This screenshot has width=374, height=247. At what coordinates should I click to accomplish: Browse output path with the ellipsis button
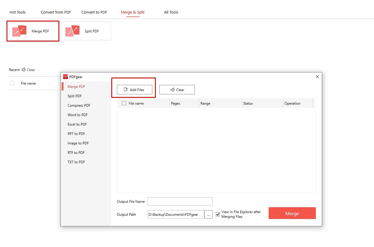(208, 214)
